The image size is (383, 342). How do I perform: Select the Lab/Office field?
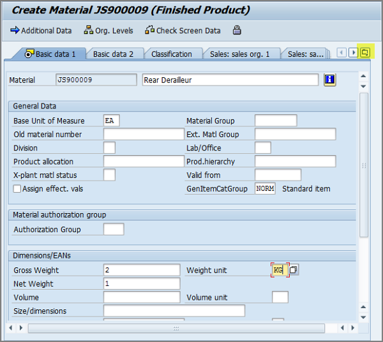point(263,148)
